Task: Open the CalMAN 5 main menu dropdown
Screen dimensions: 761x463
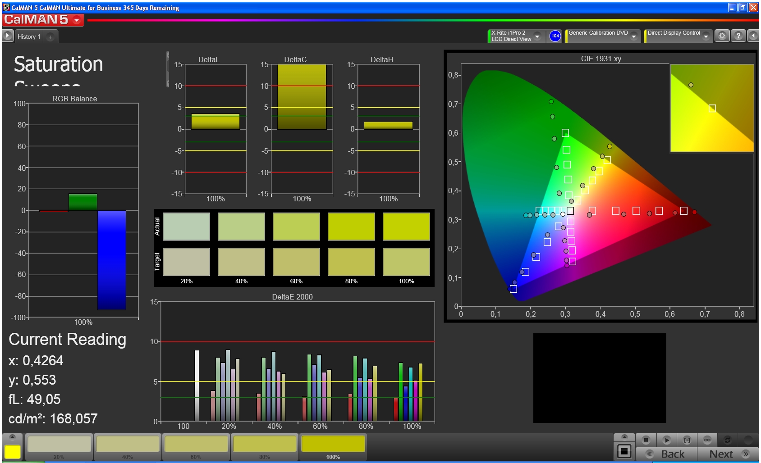Action: (77, 20)
